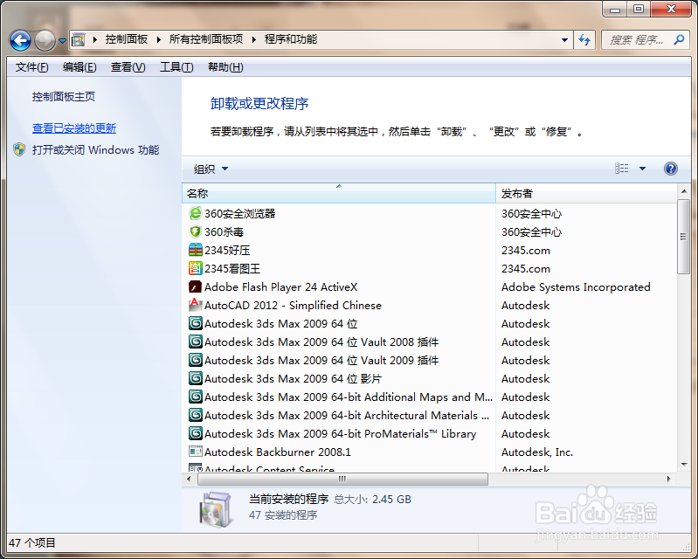Select the 360安全浏览器 icon
The width and height of the screenshot is (698, 559).
pyautogui.click(x=195, y=214)
